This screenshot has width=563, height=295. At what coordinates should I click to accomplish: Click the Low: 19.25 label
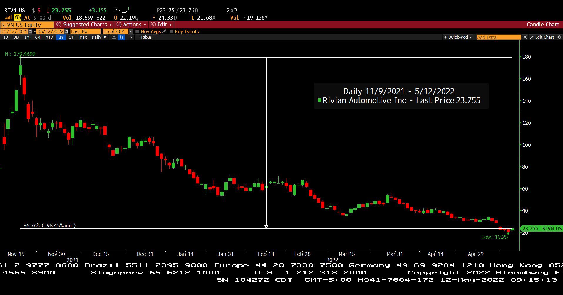pos(495,237)
